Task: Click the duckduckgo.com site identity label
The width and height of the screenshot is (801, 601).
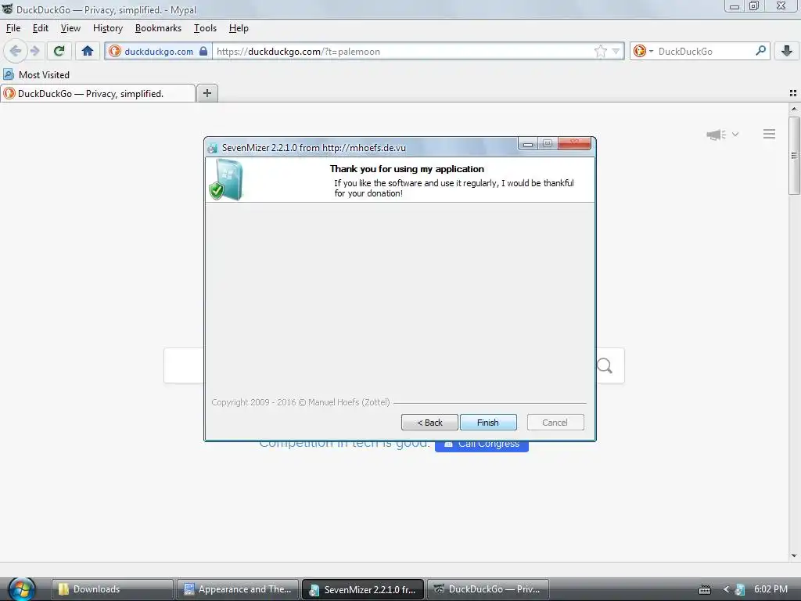Action: pos(159,51)
